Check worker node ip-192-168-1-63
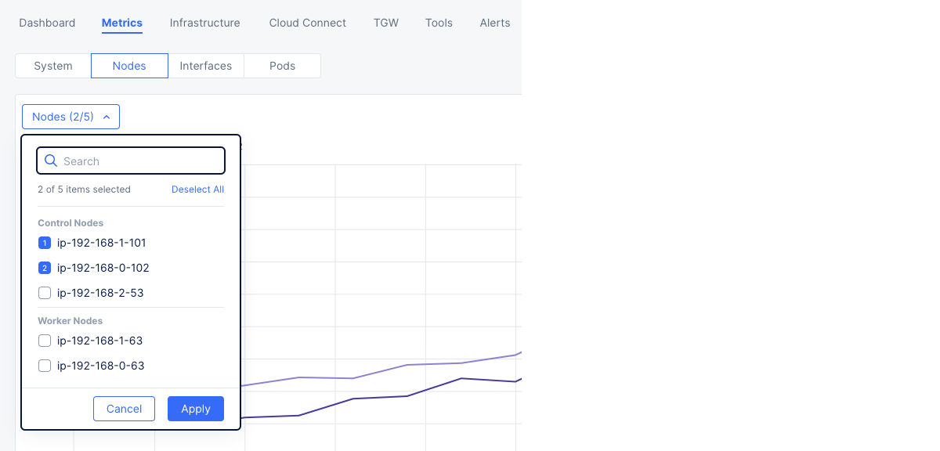 click(x=45, y=341)
